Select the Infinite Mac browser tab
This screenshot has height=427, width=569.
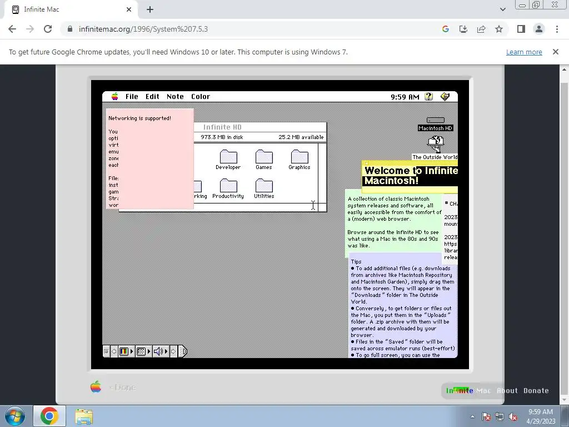tap(71, 10)
